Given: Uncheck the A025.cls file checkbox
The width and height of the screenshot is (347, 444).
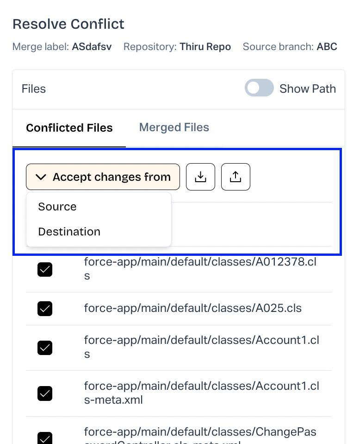Looking at the screenshot, I should [45, 308].
